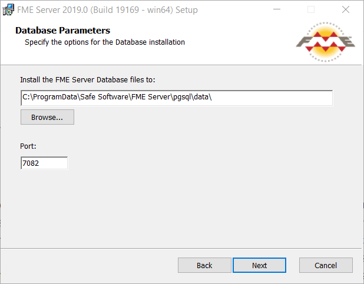Viewport: 364px width, 284px height.
Task: Click the Database Parameters heading
Action: pyautogui.click(x=62, y=31)
